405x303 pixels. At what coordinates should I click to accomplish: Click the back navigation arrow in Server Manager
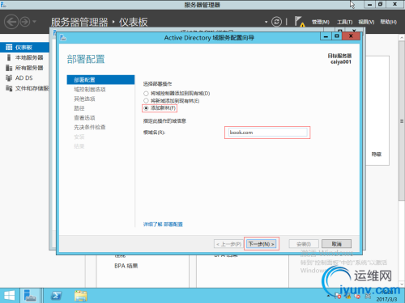11,22
